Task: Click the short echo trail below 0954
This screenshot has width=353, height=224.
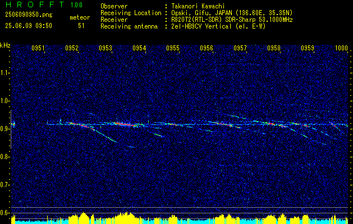Action: pos(158,135)
